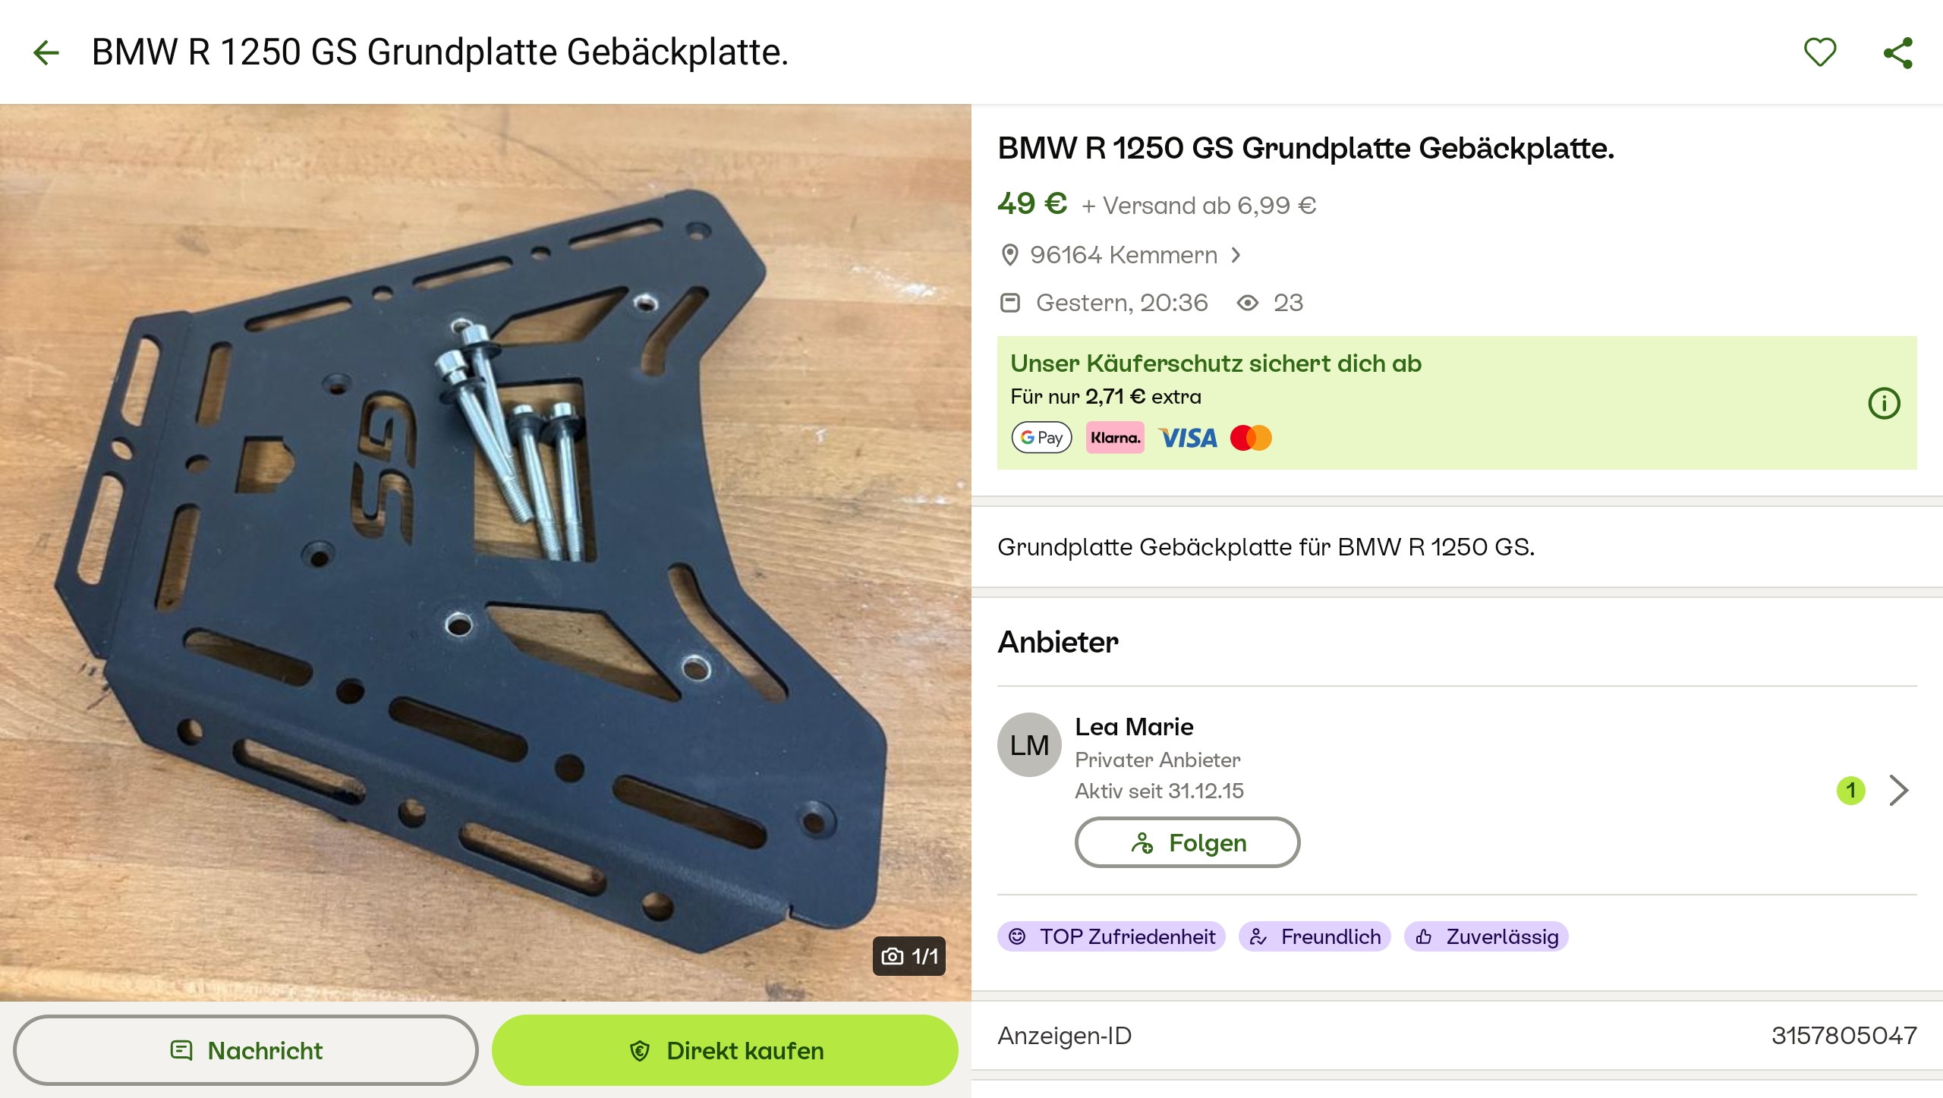Share this listing via share icon
Viewport: 1943px width, 1098px height.
coord(1898,52)
